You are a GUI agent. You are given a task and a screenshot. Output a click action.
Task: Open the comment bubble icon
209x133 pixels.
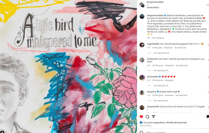point(147,117)
